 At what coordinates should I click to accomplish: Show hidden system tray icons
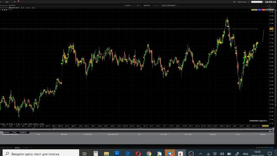coord(200,154)
